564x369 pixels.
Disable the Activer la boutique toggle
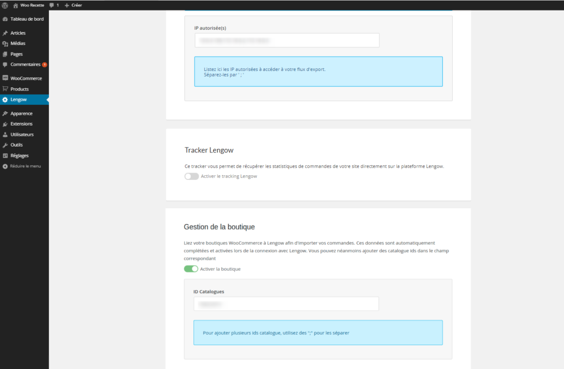[191, 269]
